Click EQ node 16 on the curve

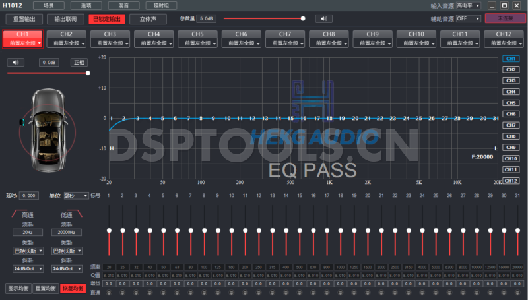[304, 119]
